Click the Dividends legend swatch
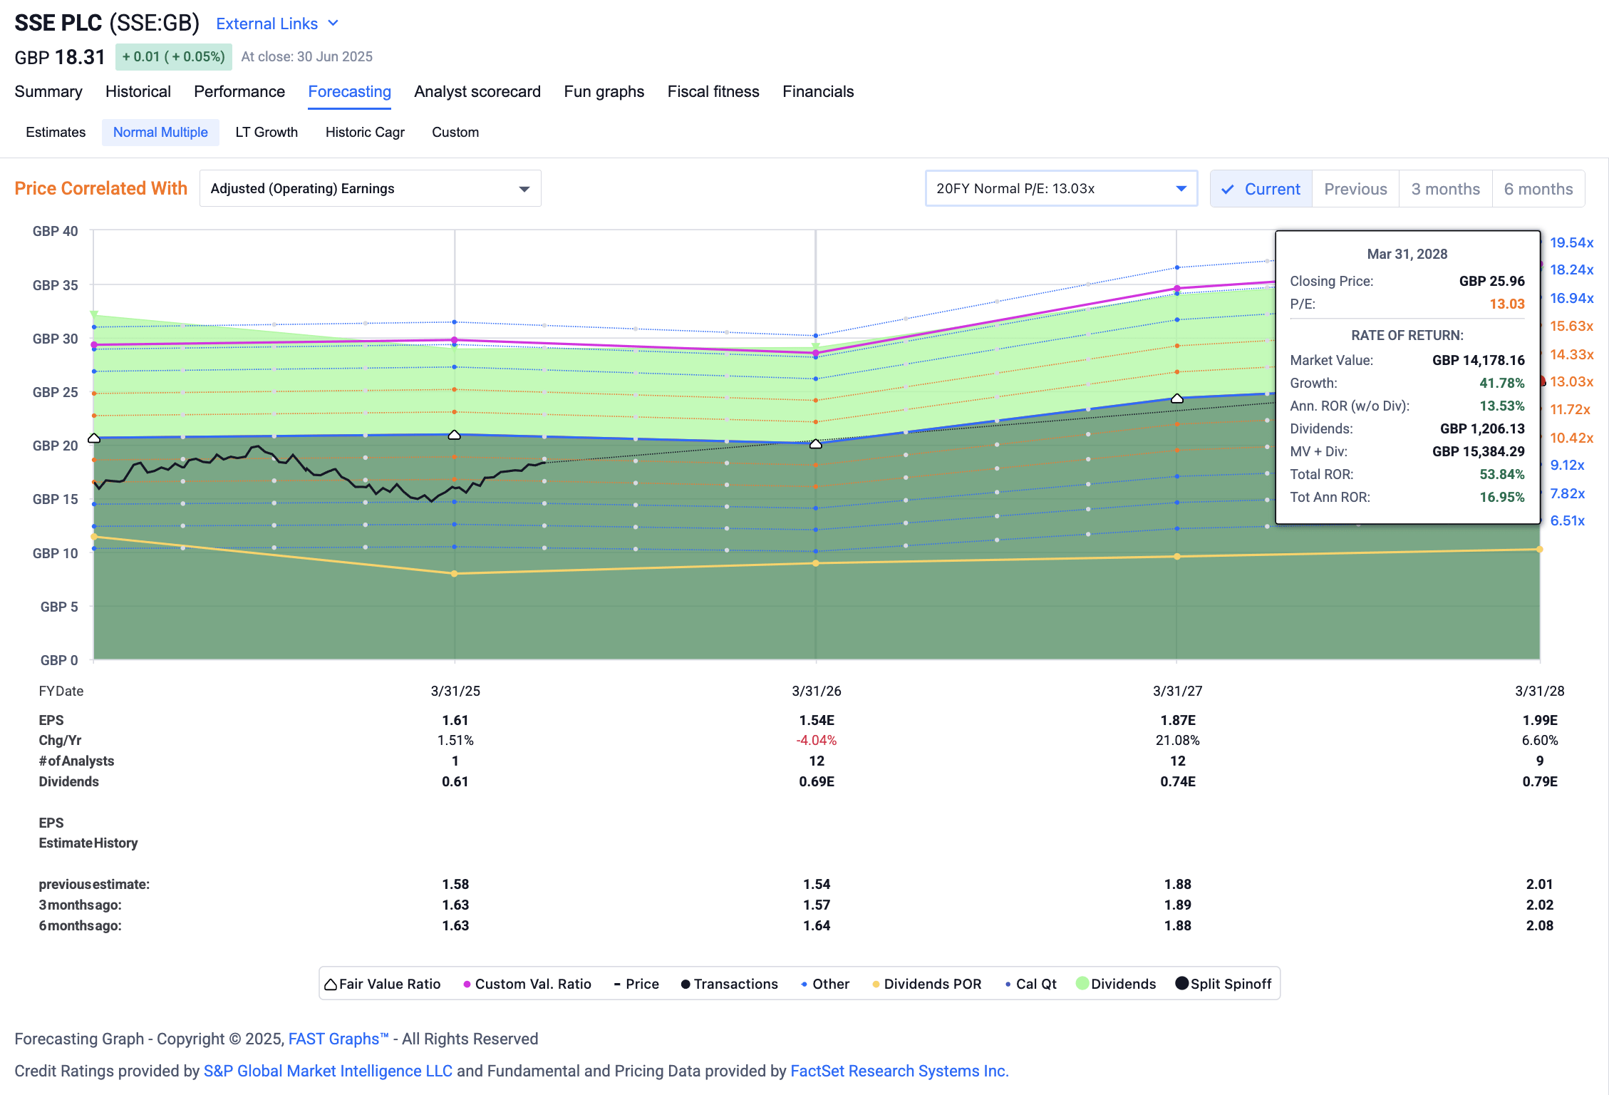Viewport: 1609px width, 1095px height. (x=1082, y=984)
